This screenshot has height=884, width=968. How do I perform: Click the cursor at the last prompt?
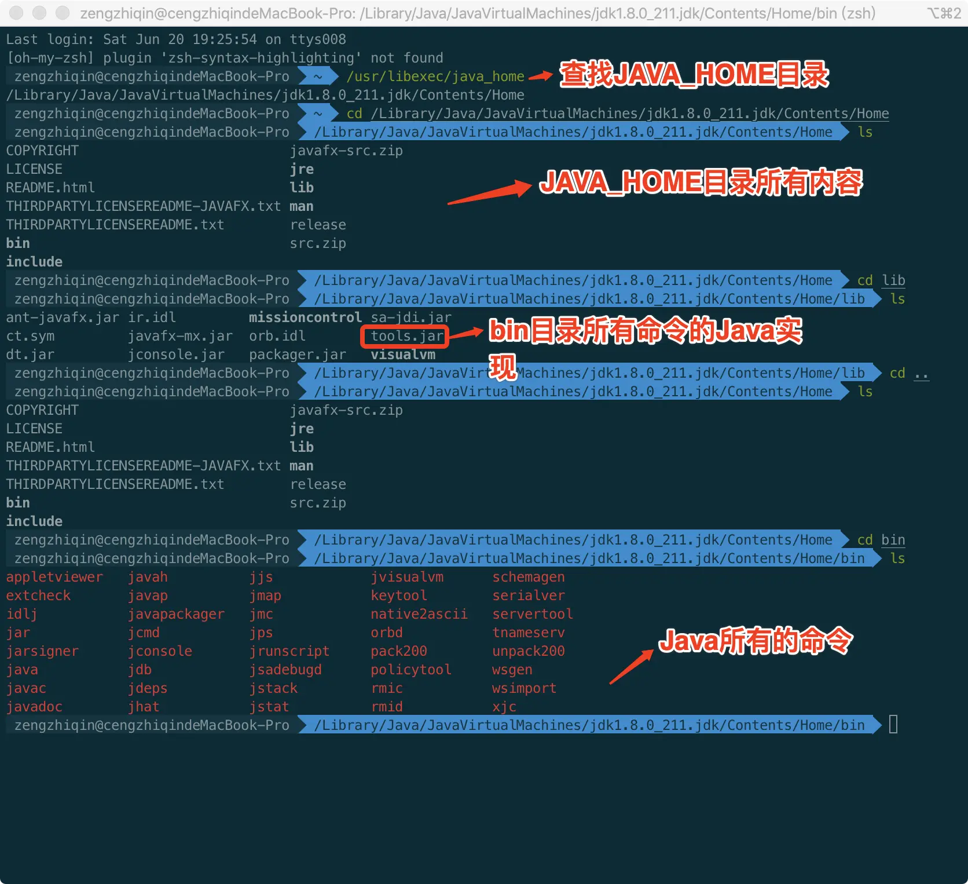pyautogui.click(x=893, y=725)
